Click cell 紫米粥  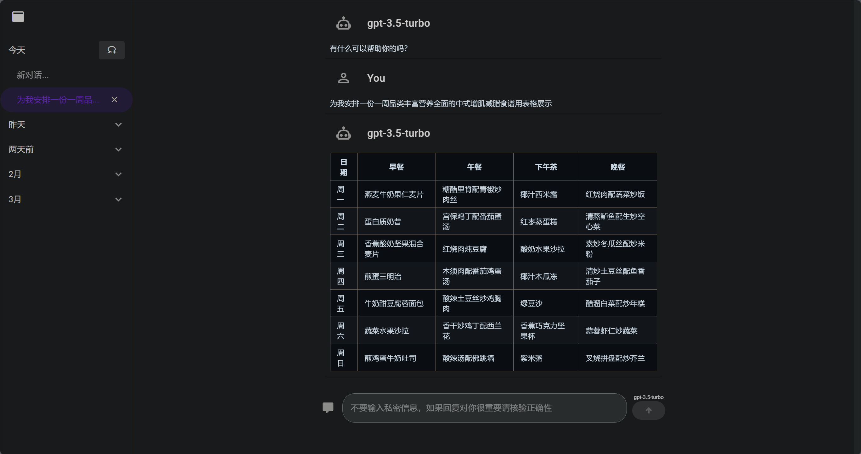[546, 358]
